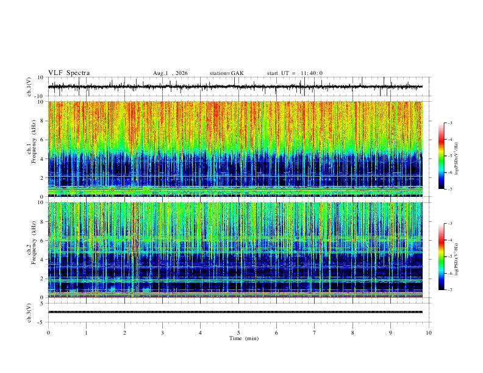
Task: Click the lower PSD color scale bar
Action: pyautogui.click(x=442, y=257)
